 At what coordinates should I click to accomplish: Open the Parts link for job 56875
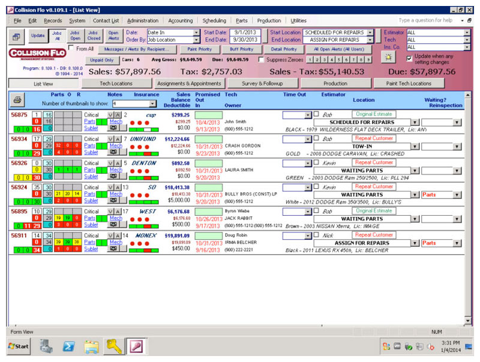pos(89,122)
